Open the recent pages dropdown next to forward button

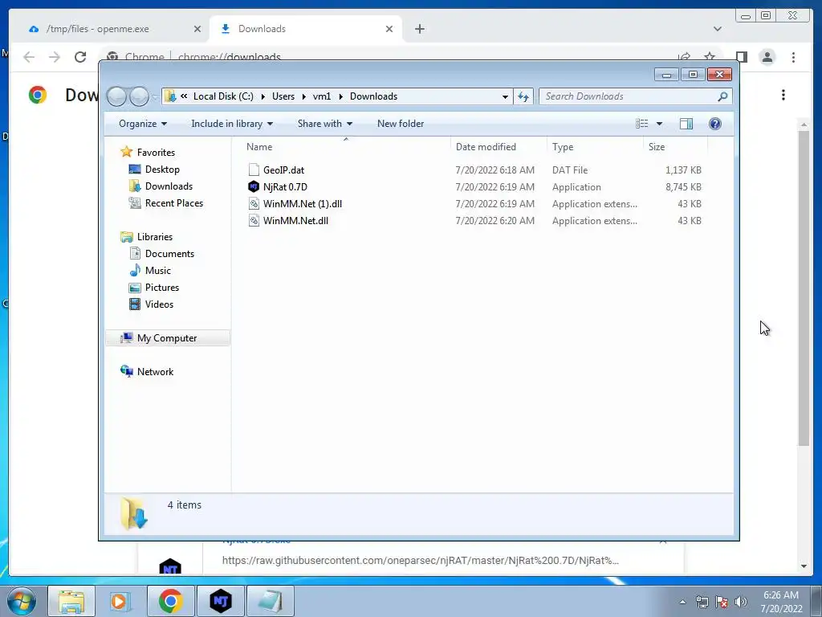coord(155,97)
